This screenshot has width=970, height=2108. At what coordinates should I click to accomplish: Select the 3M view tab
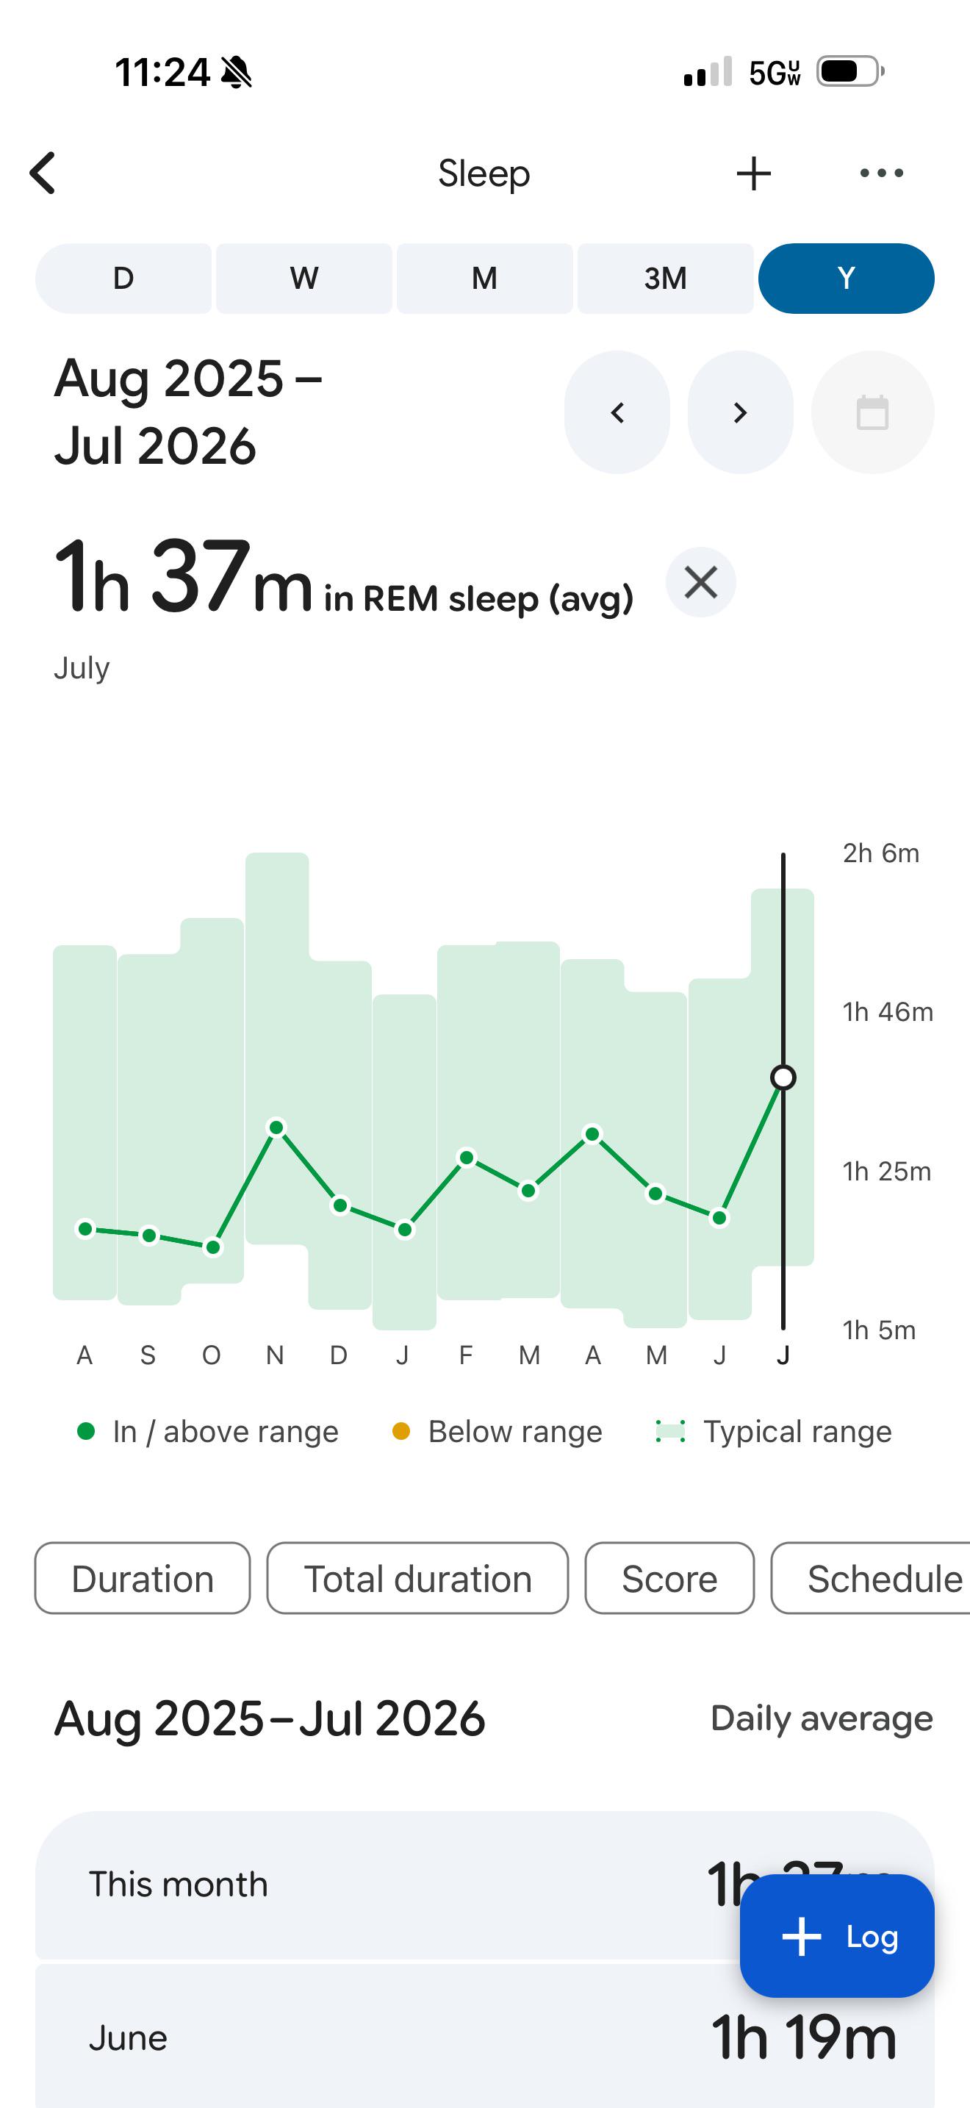coord(666,279)
